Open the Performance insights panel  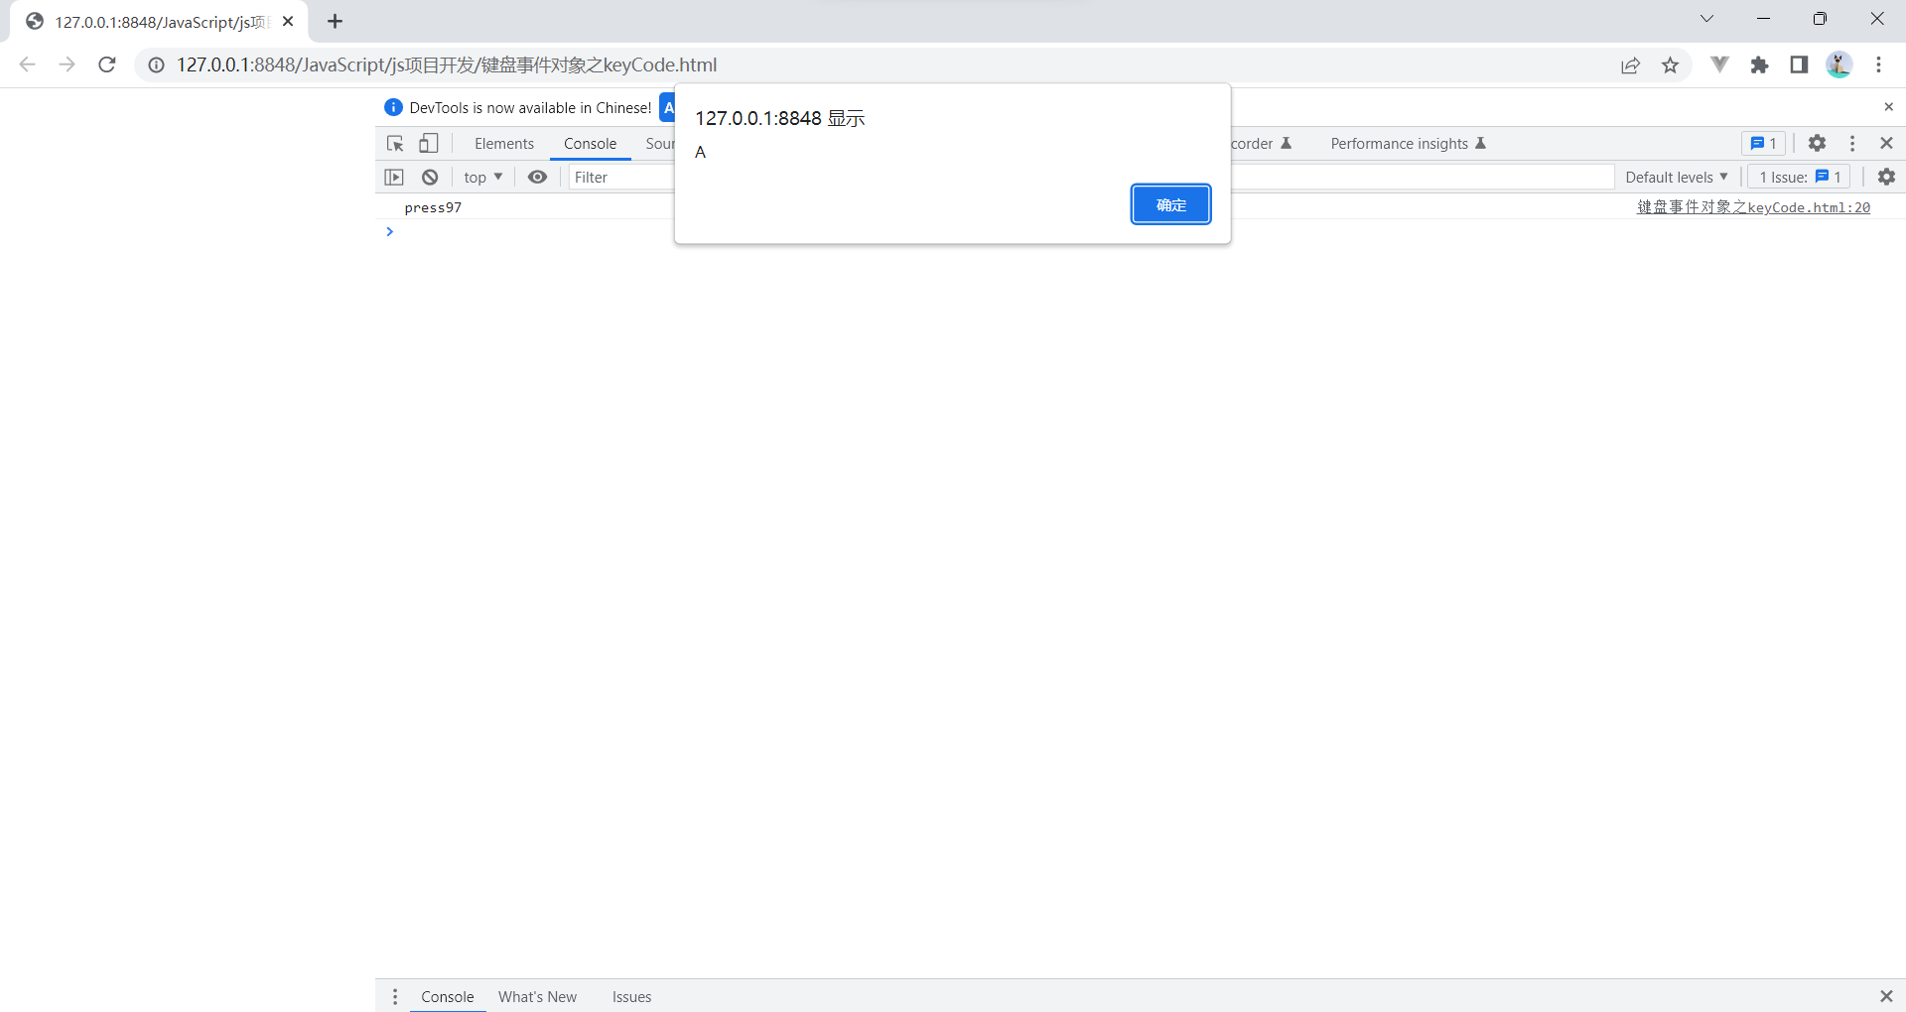click(1399, 143)
